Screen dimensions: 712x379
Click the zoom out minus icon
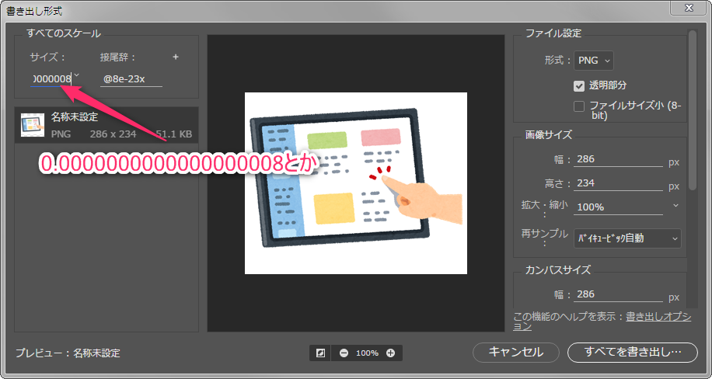point(344,353)
